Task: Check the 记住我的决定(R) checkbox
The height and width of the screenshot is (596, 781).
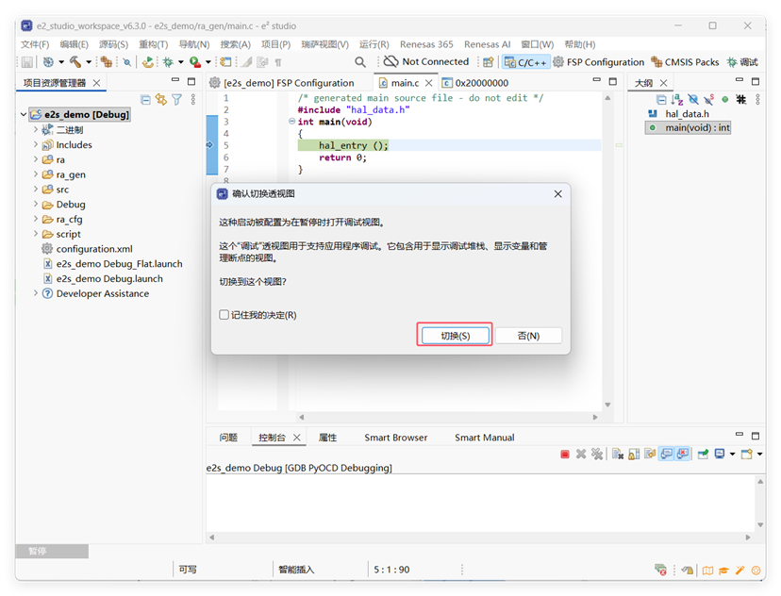Action: click(224, 315)
